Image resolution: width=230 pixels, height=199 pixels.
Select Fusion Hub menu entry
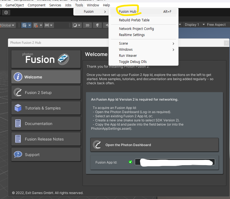[143, 12]
